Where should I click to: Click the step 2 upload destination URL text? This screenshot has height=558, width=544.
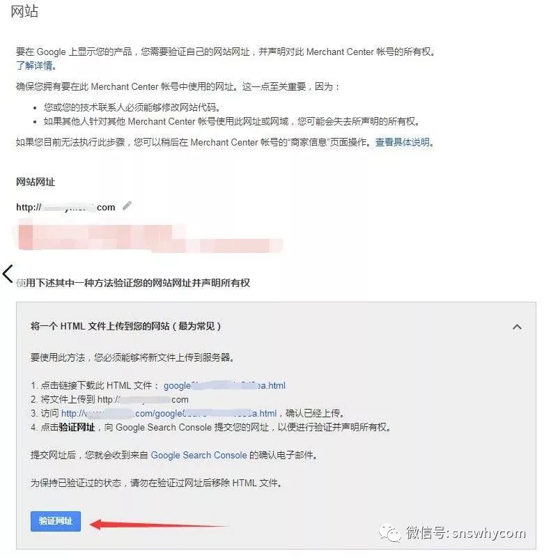[x=143, y=399]
